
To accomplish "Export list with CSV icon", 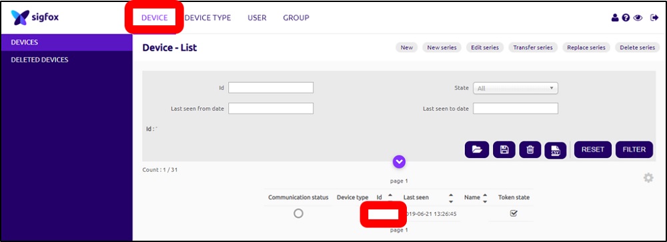I will [x=556, y=151].
